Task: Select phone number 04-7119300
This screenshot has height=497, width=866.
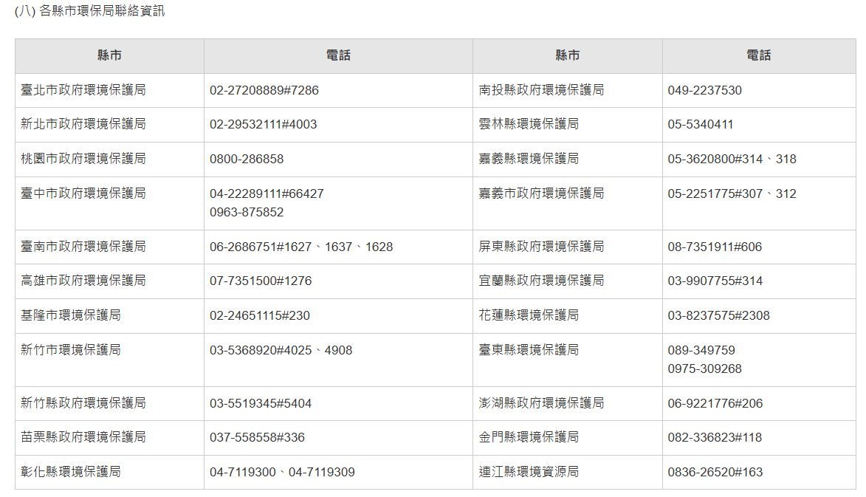Action: pyautogui.click(x=242, y=472)
